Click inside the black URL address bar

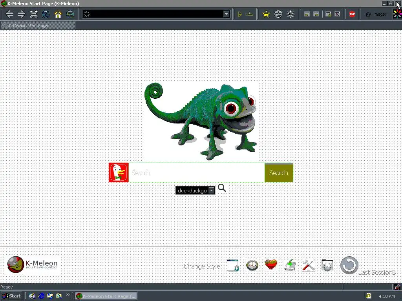156,15
